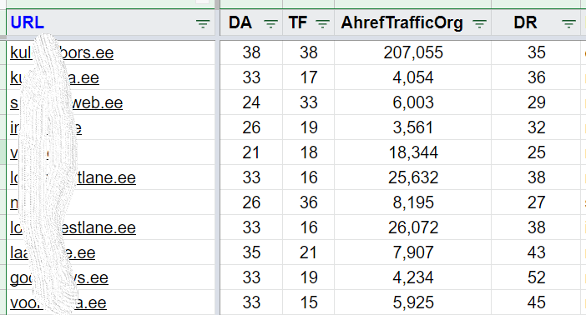The height and width of the screenshot is (315, 586).
Task: Select the frozen column divider bar
Action: pyautogui.click(x=218, y=157)
